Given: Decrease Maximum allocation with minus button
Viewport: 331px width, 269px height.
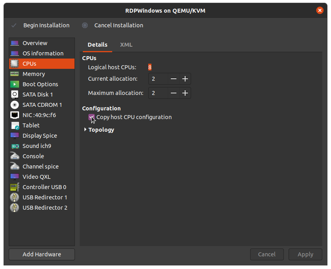Looking at the screenshot, I should [174, 93].
